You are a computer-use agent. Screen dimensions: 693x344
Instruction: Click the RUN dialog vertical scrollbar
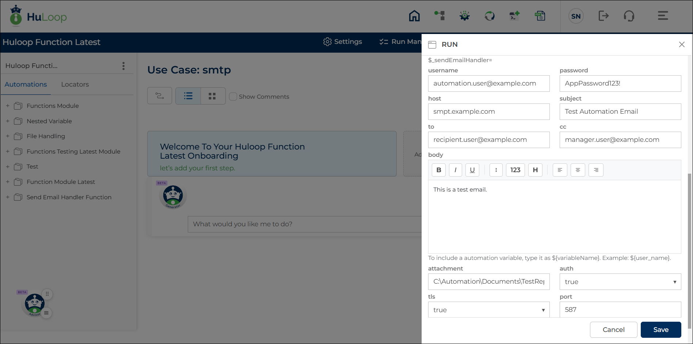point(689,251)
